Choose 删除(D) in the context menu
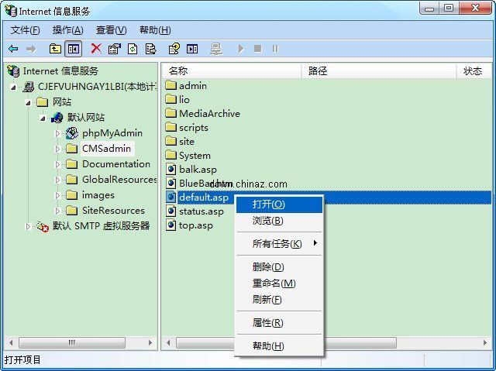This screenshot has height=371, width=496. tap(279, 267)
